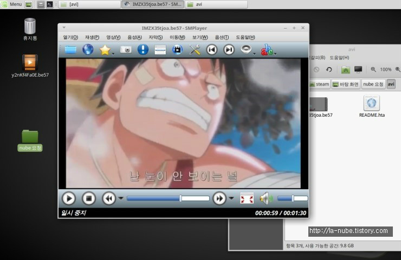Open the 재생(P) menu

point(92,37)
